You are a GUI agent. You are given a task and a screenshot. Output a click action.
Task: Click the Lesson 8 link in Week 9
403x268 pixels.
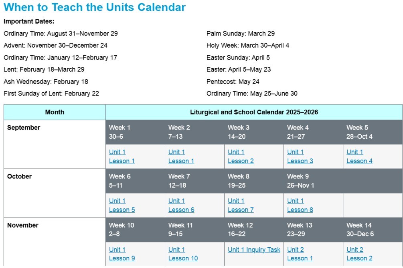pyautogui.click(x=300, y=210)
